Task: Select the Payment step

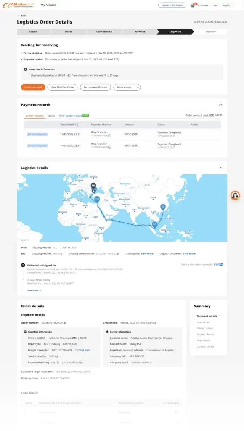Action: coord(140,32)
